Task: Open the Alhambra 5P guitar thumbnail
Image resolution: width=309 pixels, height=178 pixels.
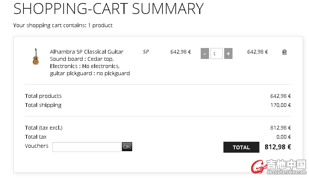Action: pos(36,56)
